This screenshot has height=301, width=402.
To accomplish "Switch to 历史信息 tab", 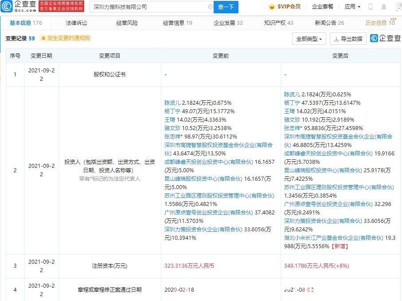I will 380,23.
